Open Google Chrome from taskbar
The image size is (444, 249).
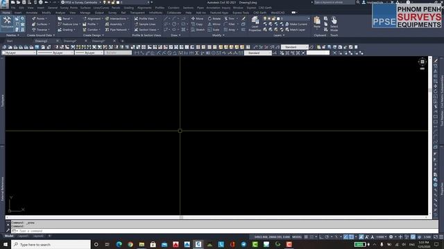[130, 244]
